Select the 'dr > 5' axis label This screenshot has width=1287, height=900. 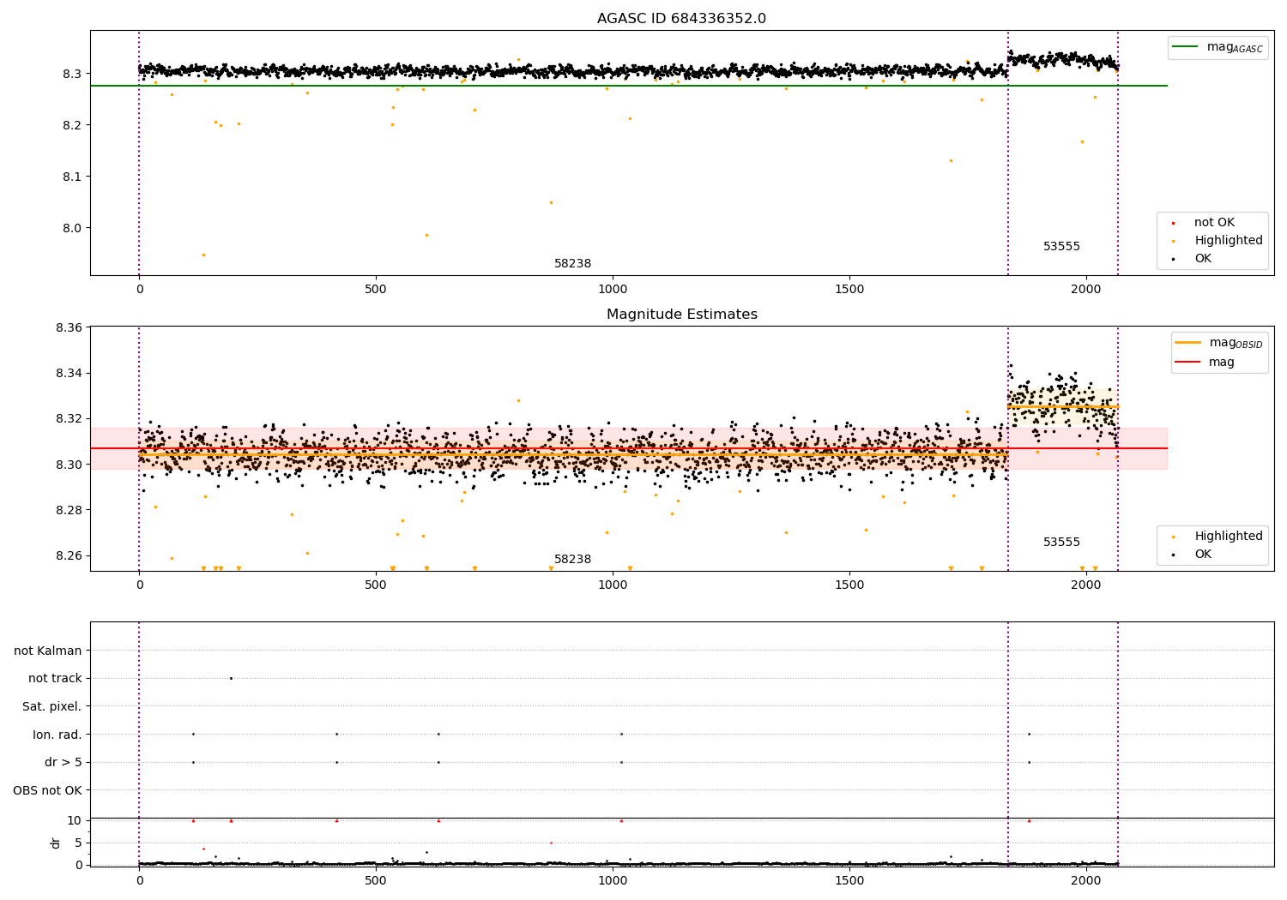(x=63, y=762)
